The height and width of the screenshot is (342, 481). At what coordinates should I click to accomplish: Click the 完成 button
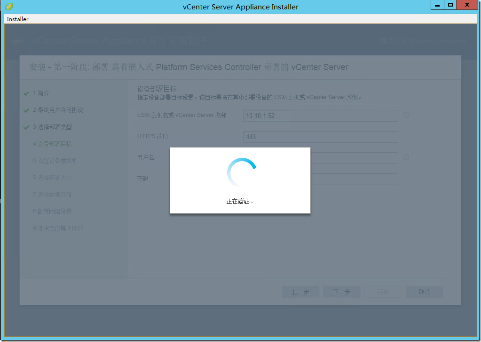click(x=383, y=292)
